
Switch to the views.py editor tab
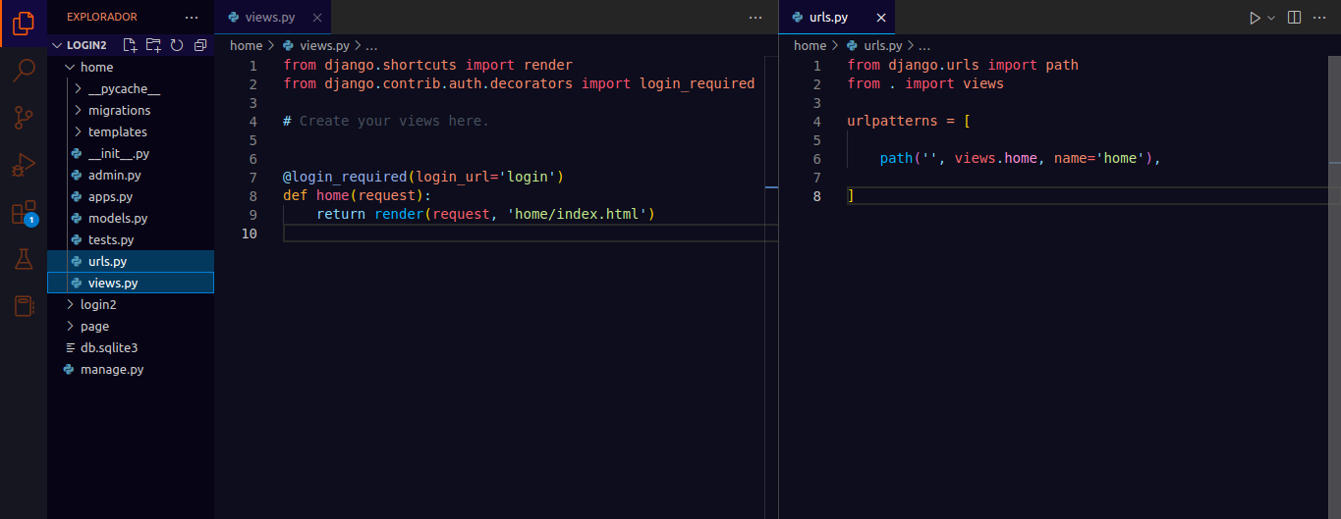click(271, 18)
